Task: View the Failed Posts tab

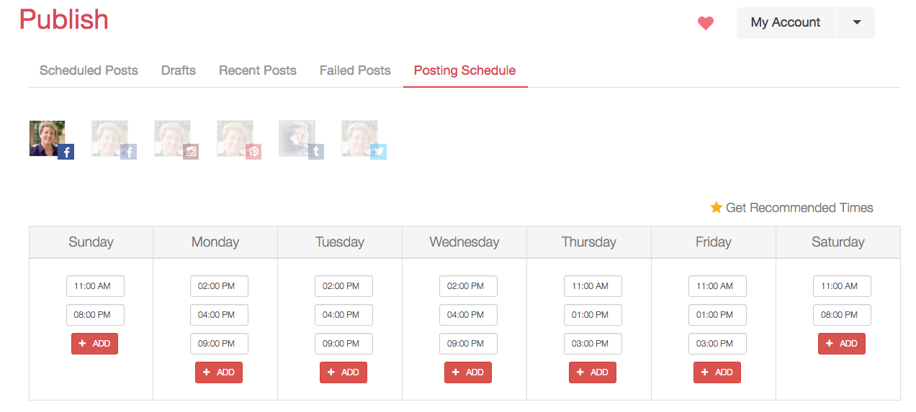Action: pos(355,70)
